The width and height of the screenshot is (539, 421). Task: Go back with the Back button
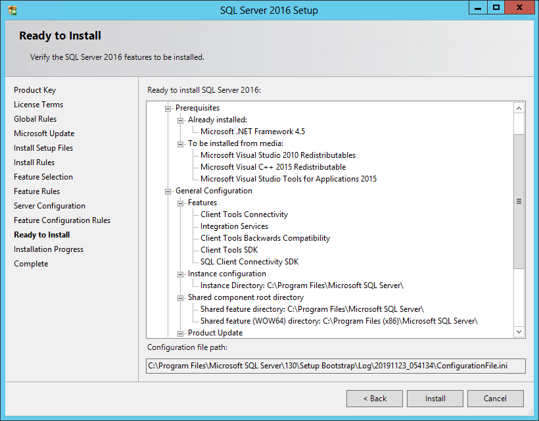coord(375,399)
